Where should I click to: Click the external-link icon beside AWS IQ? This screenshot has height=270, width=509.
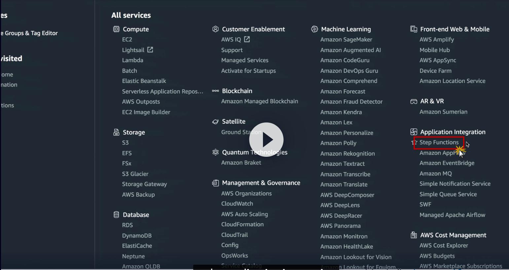(247, 39)
